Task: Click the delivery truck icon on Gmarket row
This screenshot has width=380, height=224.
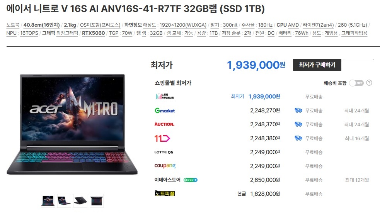Action: pos(298,110)
